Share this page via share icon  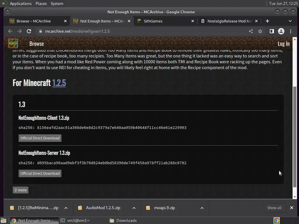click(251, 31)
